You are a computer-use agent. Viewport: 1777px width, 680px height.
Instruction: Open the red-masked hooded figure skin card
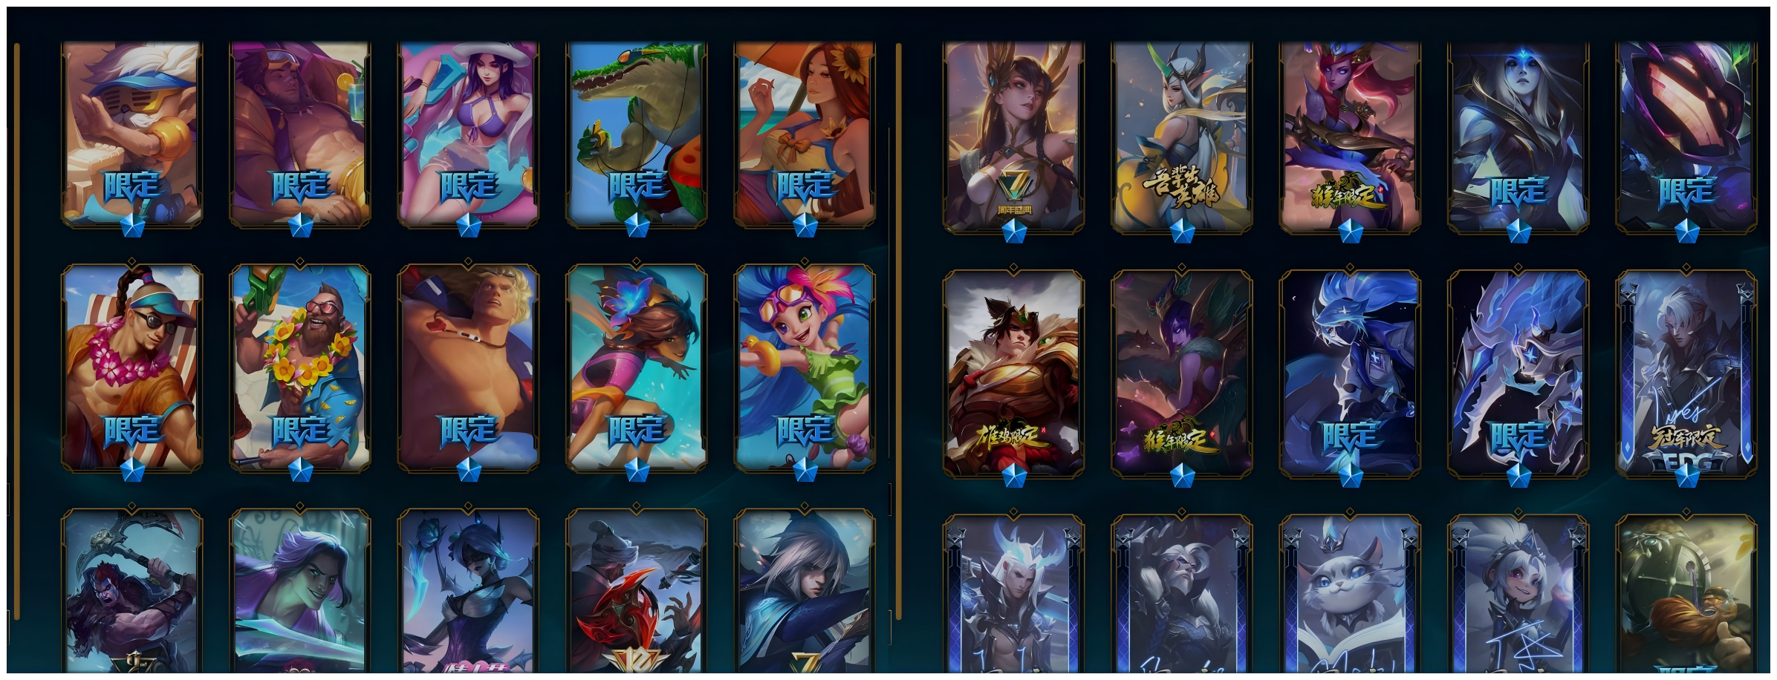point(636,590)
